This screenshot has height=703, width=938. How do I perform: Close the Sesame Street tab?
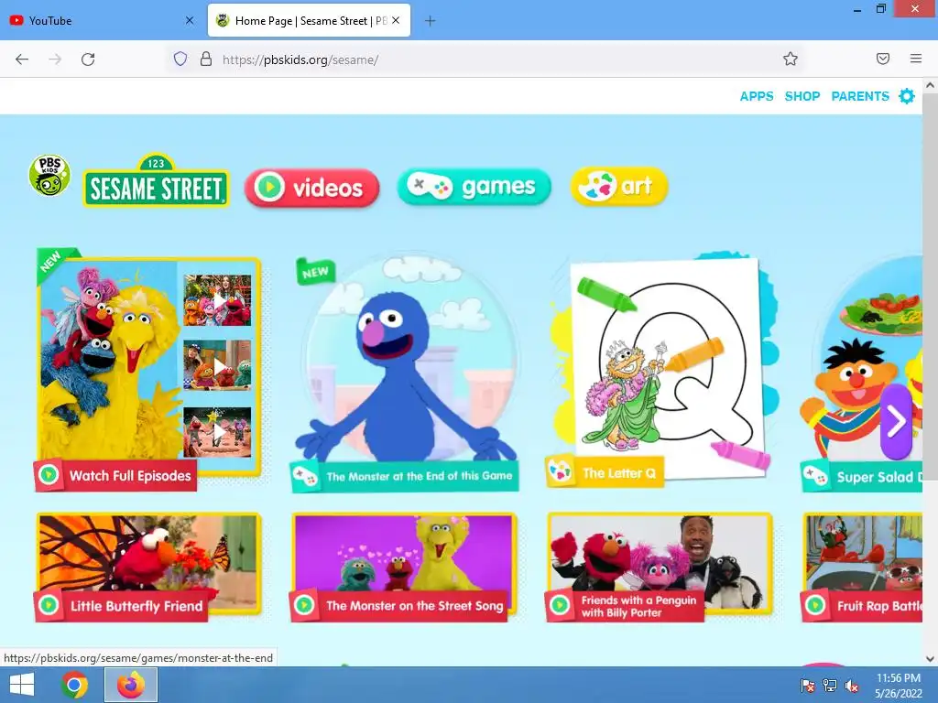396,20
